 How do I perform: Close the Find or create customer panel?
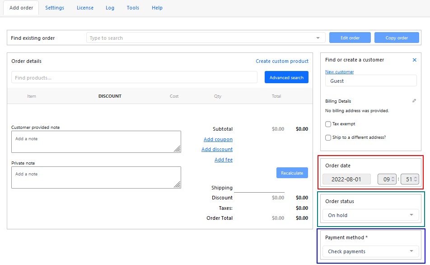point(414,60)
